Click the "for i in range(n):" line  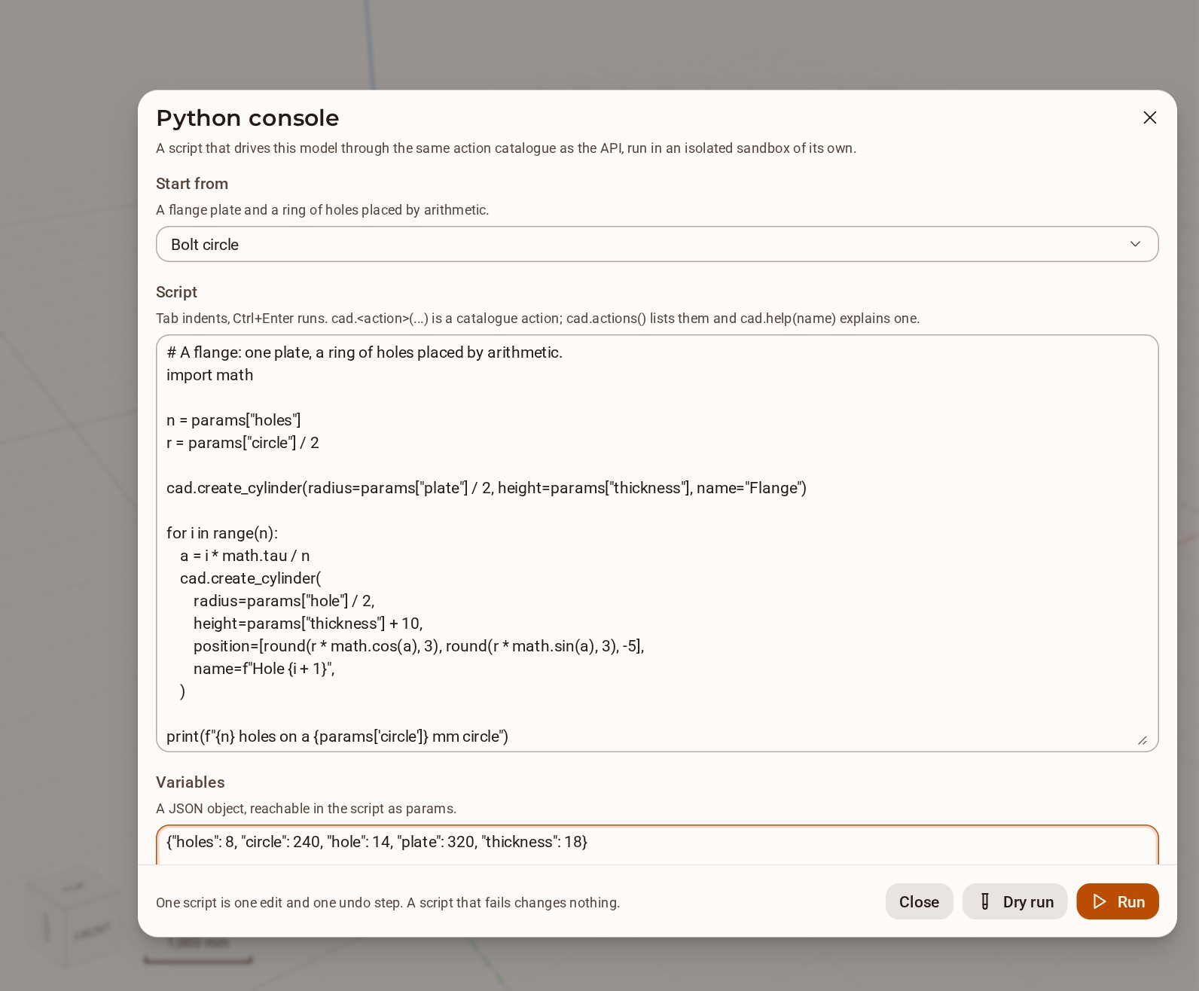click(222, 533)
